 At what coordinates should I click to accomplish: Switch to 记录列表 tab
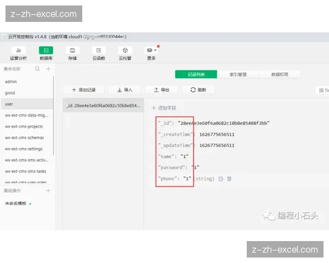pos(196,75)
